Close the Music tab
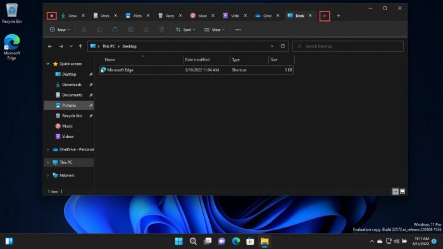This screenshot has width=443, height=249. [x=213, y=16]
